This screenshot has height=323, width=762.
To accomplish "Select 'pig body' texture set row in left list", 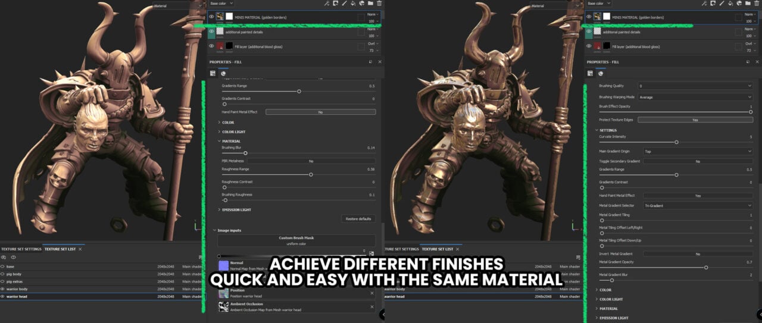I will [101, 274].
